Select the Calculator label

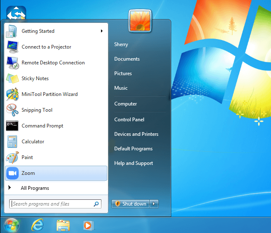tap(33, 142)
